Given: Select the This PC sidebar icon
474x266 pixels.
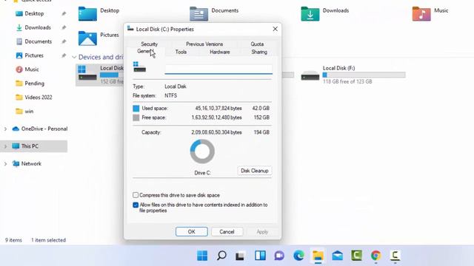Looking at the screenshot, I should pyautogui.click(x=16, y=146).
